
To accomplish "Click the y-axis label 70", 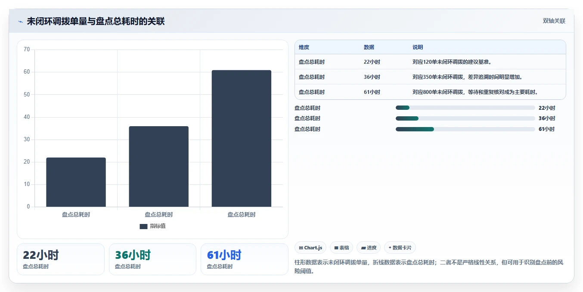I will pyautogui.click(x=27, y=50).
